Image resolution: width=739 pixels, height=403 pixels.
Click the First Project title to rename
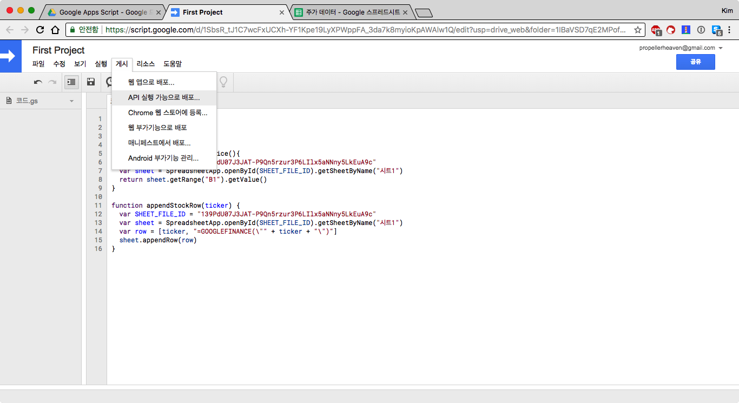58,50
